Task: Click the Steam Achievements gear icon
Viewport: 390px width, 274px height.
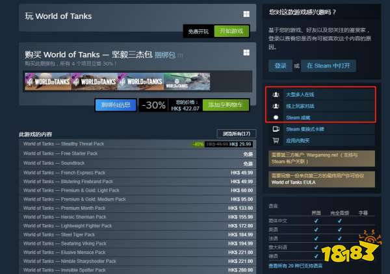Action: click(276, 118)
